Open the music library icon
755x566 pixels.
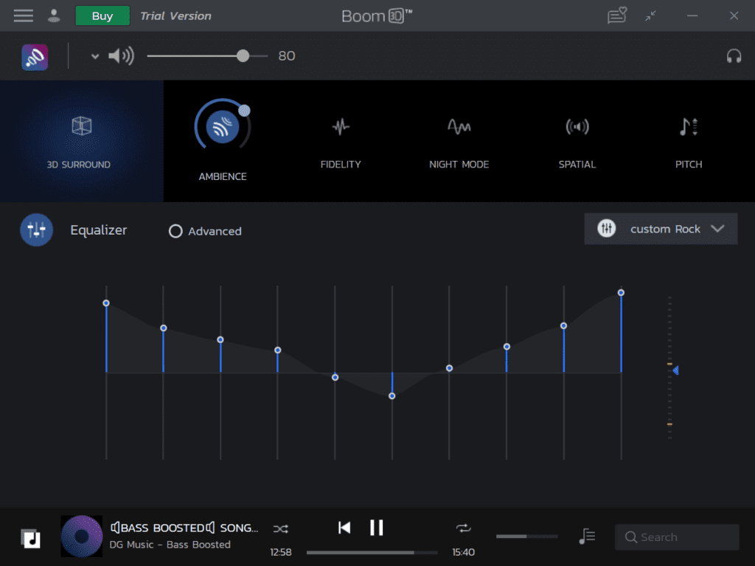click(31, 538)
